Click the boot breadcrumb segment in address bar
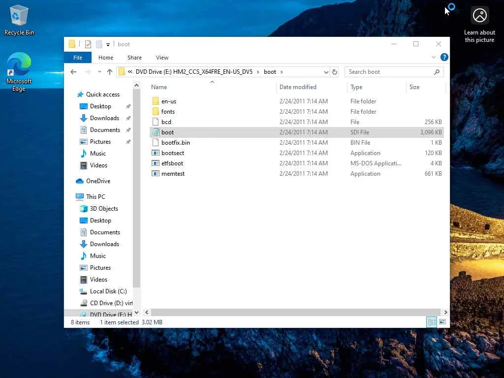The image size is (504, 378). click(x=270, y=72)
